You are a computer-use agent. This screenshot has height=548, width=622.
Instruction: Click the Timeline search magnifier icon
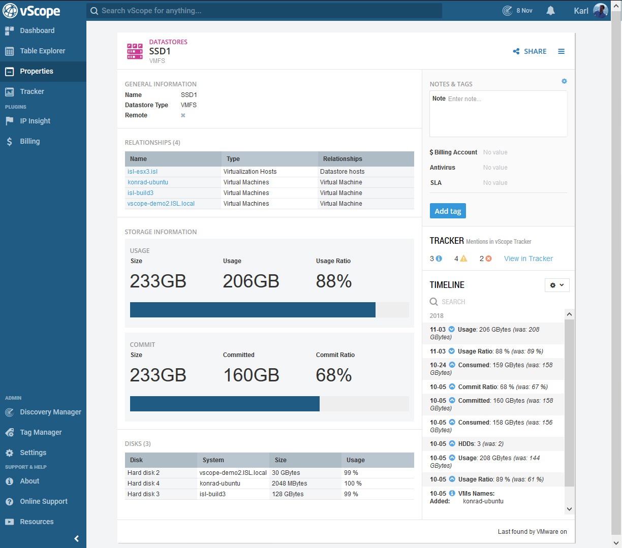(x=433, y=302)
